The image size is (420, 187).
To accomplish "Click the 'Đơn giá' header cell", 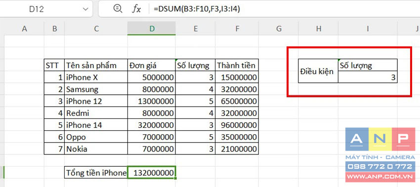I will point(152,65).
